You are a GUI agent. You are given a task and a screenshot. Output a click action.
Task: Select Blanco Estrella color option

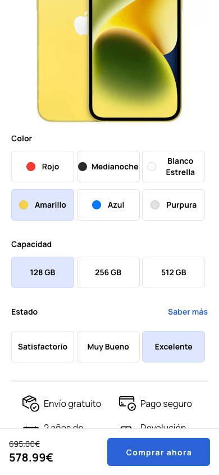[x=174, y=167]
